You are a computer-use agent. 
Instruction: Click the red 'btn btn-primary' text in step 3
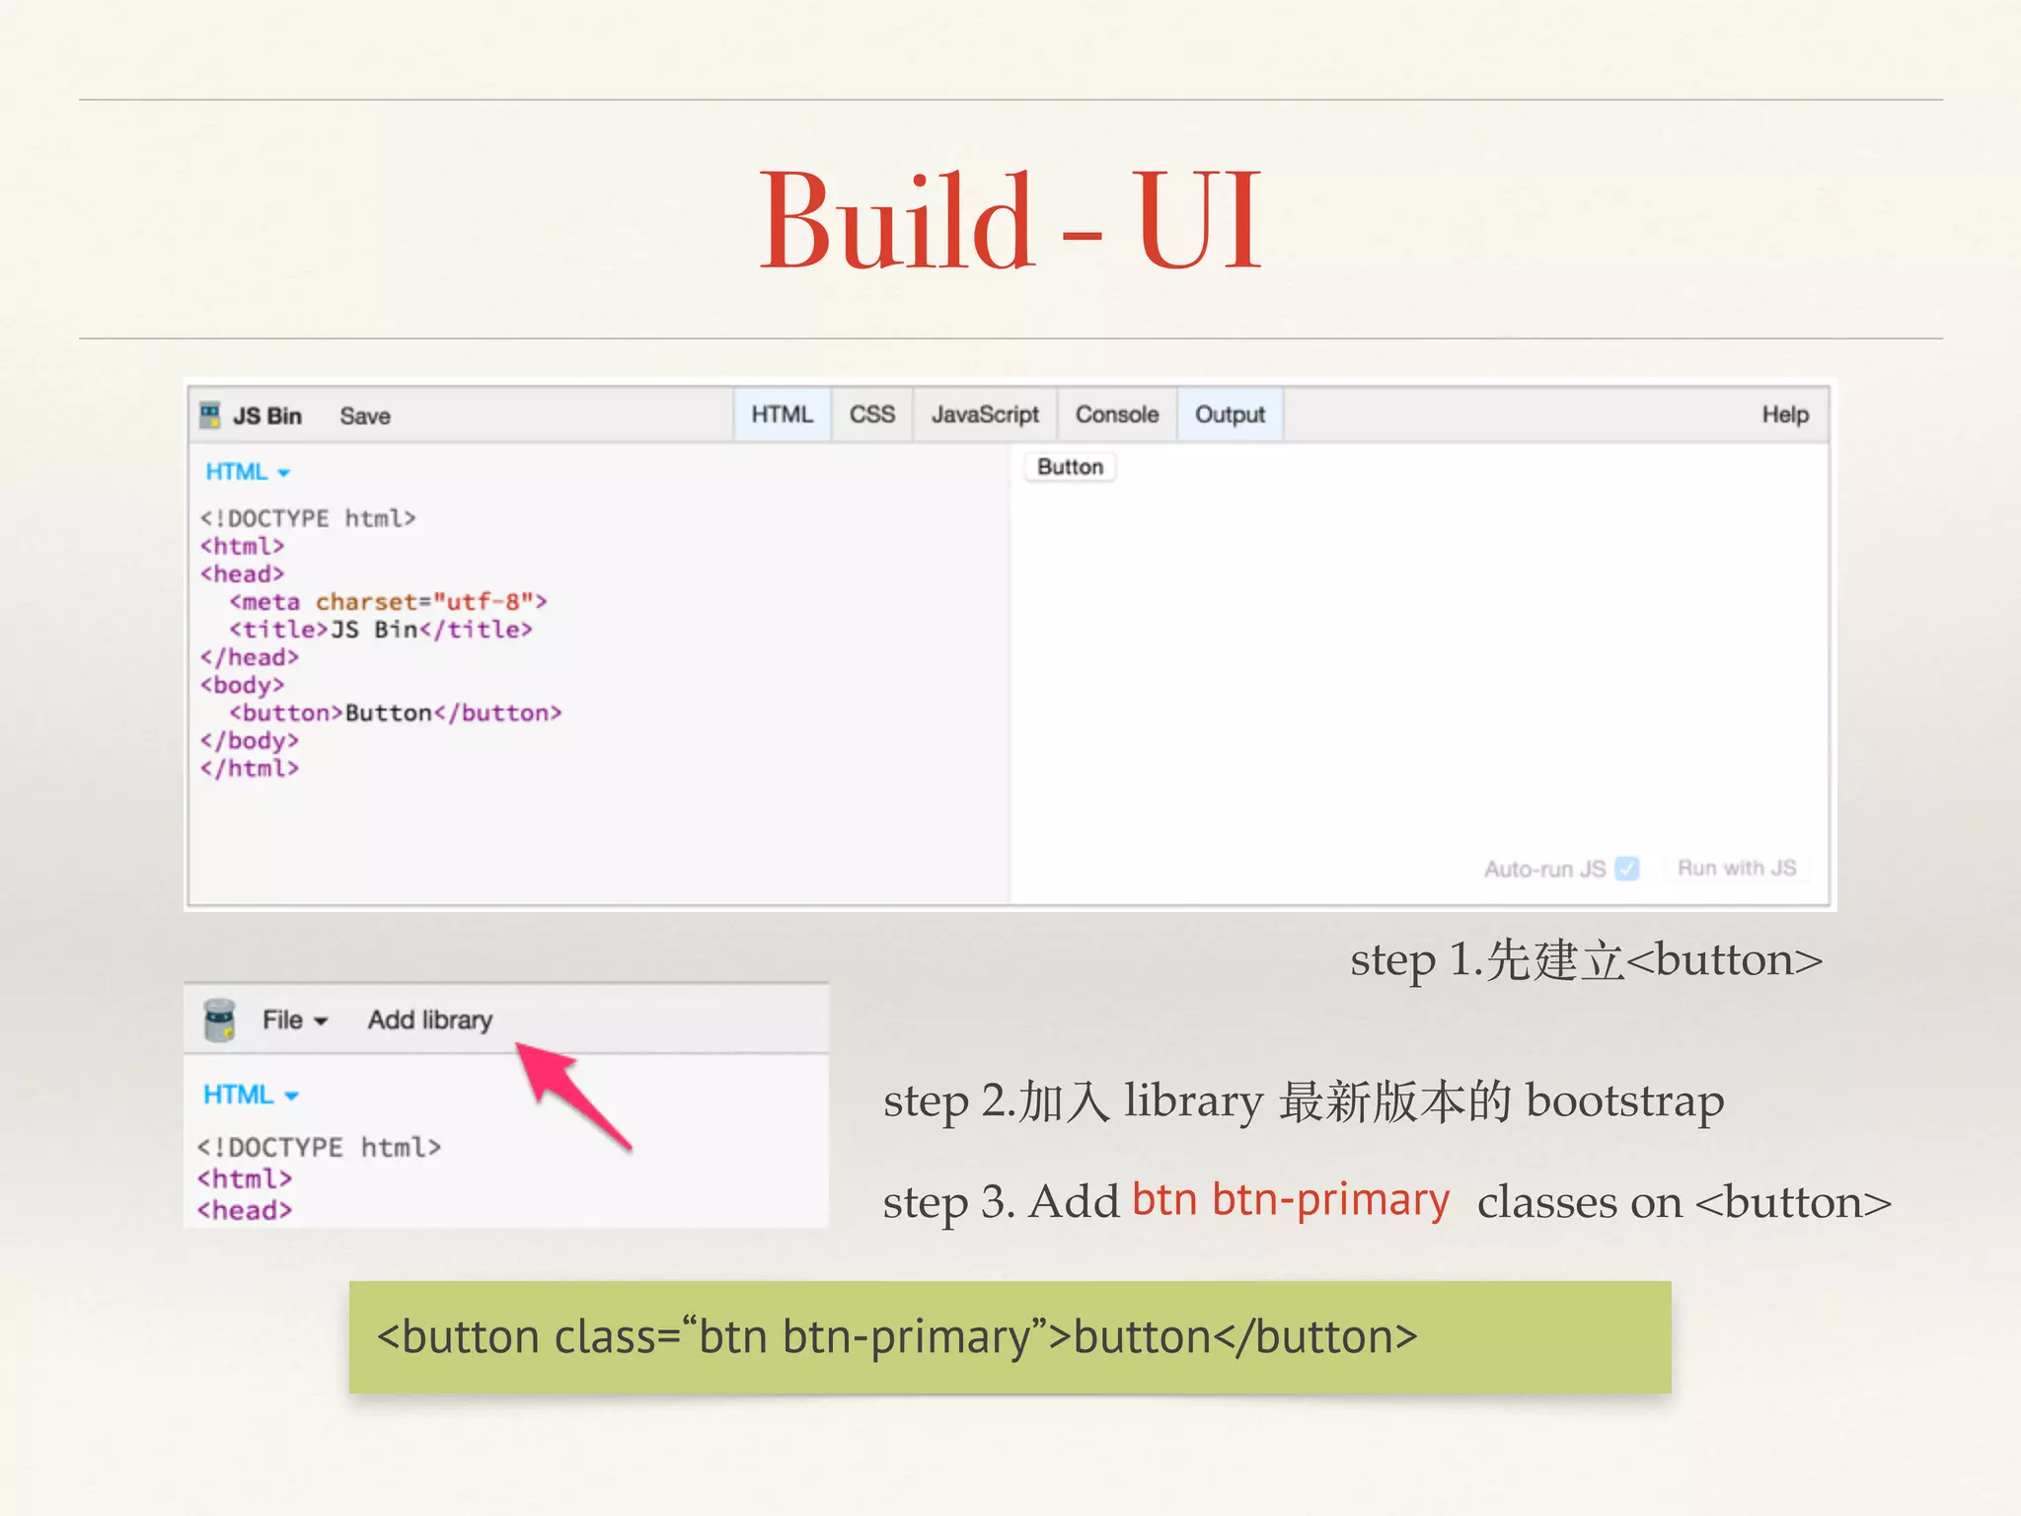(1291, 1201)
